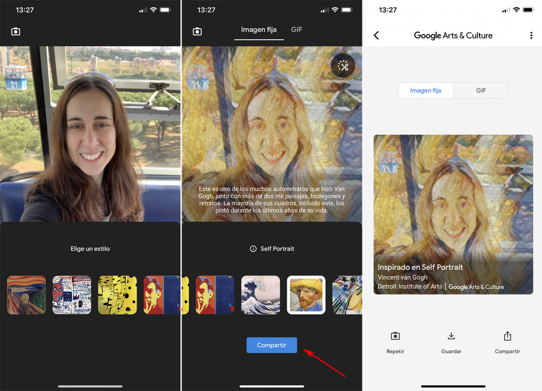Viewport: 542px width, 391px height.
Task: Open the three-dot overflow menu
Action: 531,35
